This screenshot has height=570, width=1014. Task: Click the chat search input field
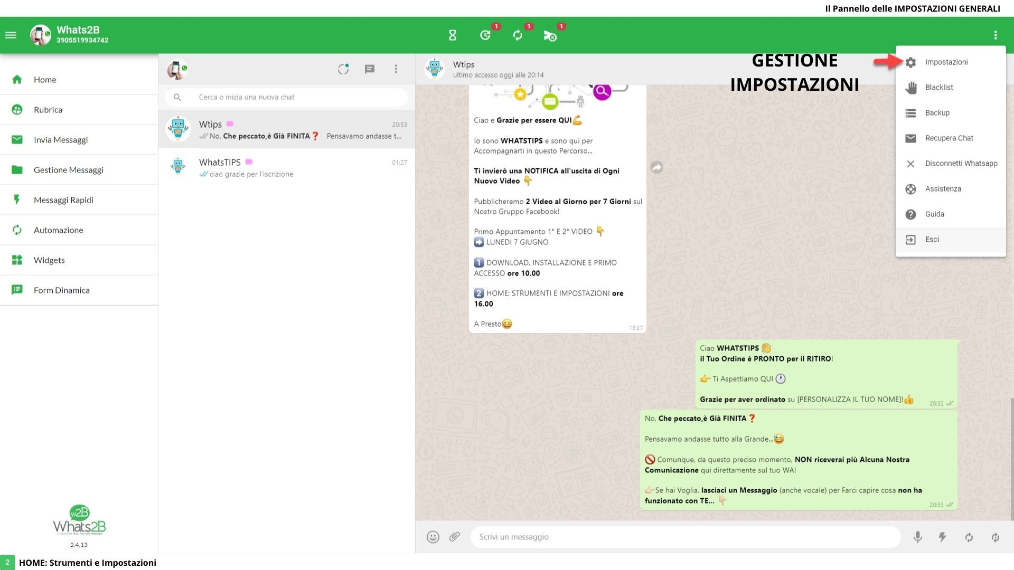tap(286, 97)
